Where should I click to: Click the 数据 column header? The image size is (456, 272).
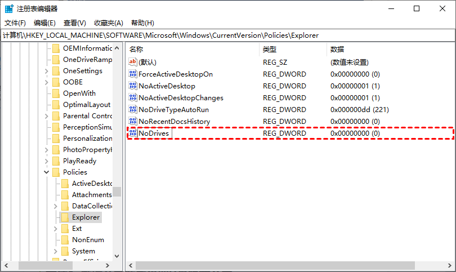pyautogui.click(x=390, y=50)
